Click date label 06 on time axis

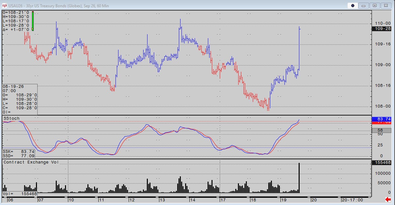coord(10,200)
